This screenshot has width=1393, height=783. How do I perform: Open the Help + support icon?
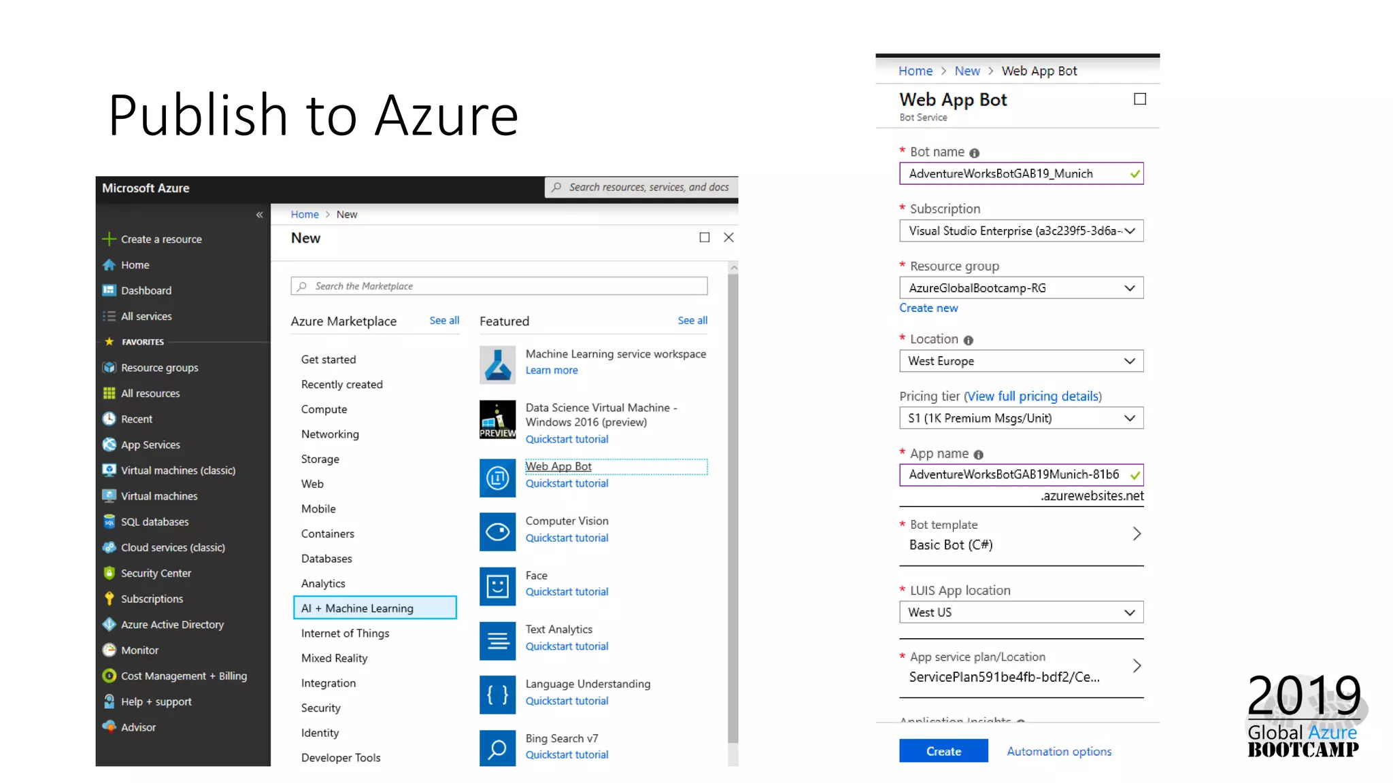click(109, 701)
